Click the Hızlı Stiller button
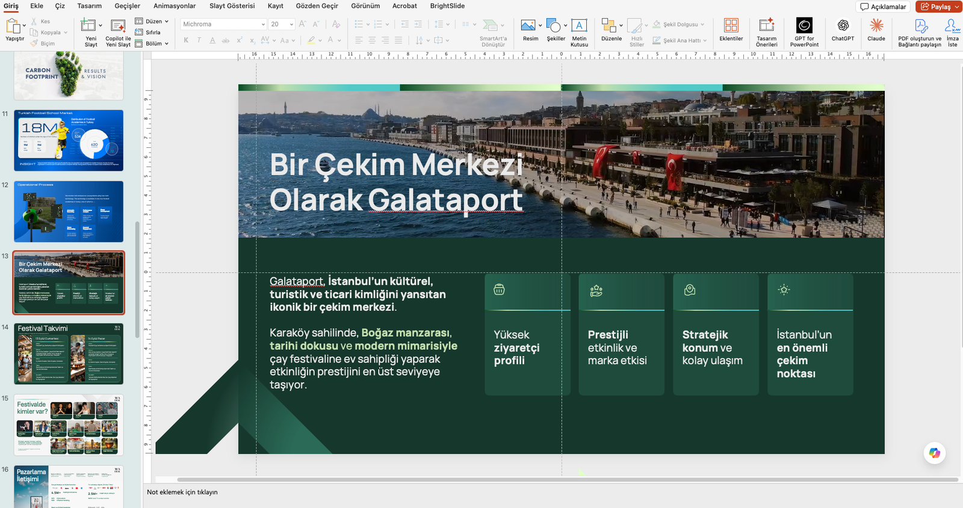The height and width of the screenshot is (508, 963). (x=637, y=32)
